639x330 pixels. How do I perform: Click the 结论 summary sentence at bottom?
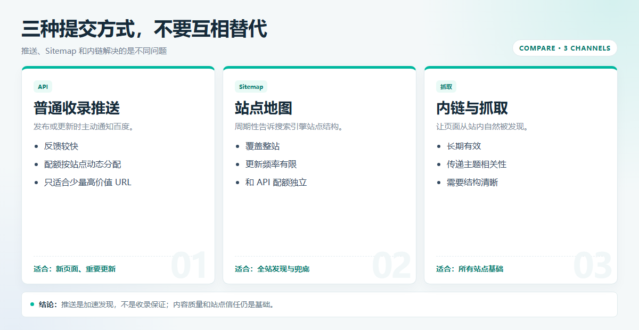pyautogui.click(x=157, y=304)
